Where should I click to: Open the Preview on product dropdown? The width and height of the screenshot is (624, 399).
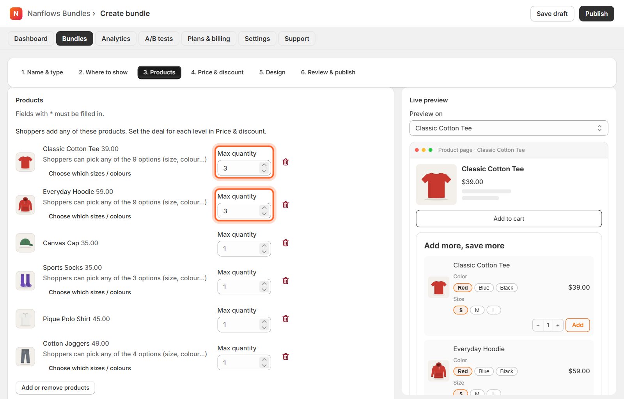click(x=509, y=128)
